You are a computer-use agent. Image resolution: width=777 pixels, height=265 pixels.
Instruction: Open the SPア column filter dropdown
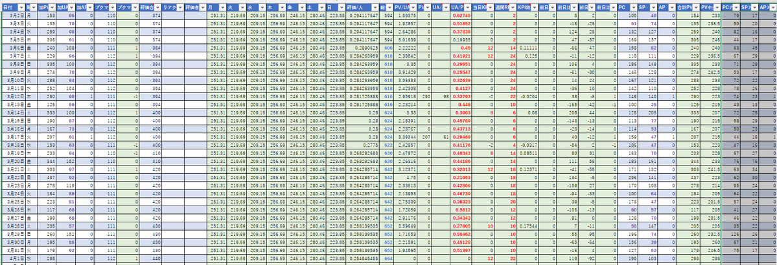[x=754, y=8]
